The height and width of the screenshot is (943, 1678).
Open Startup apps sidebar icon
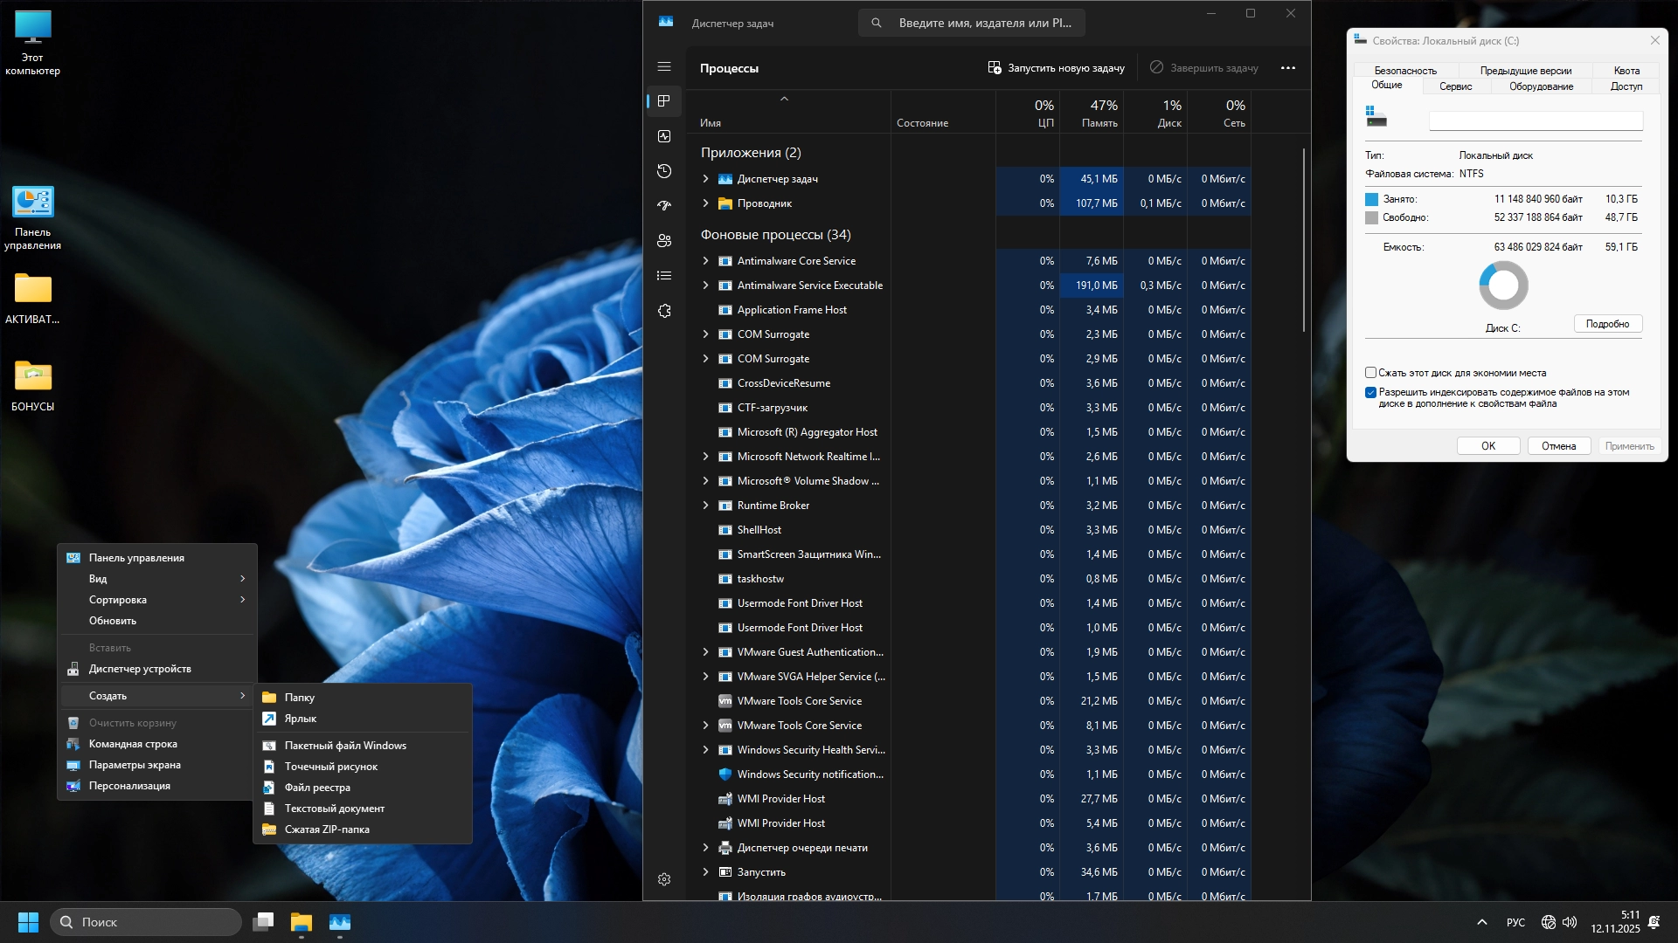point(664,206)
